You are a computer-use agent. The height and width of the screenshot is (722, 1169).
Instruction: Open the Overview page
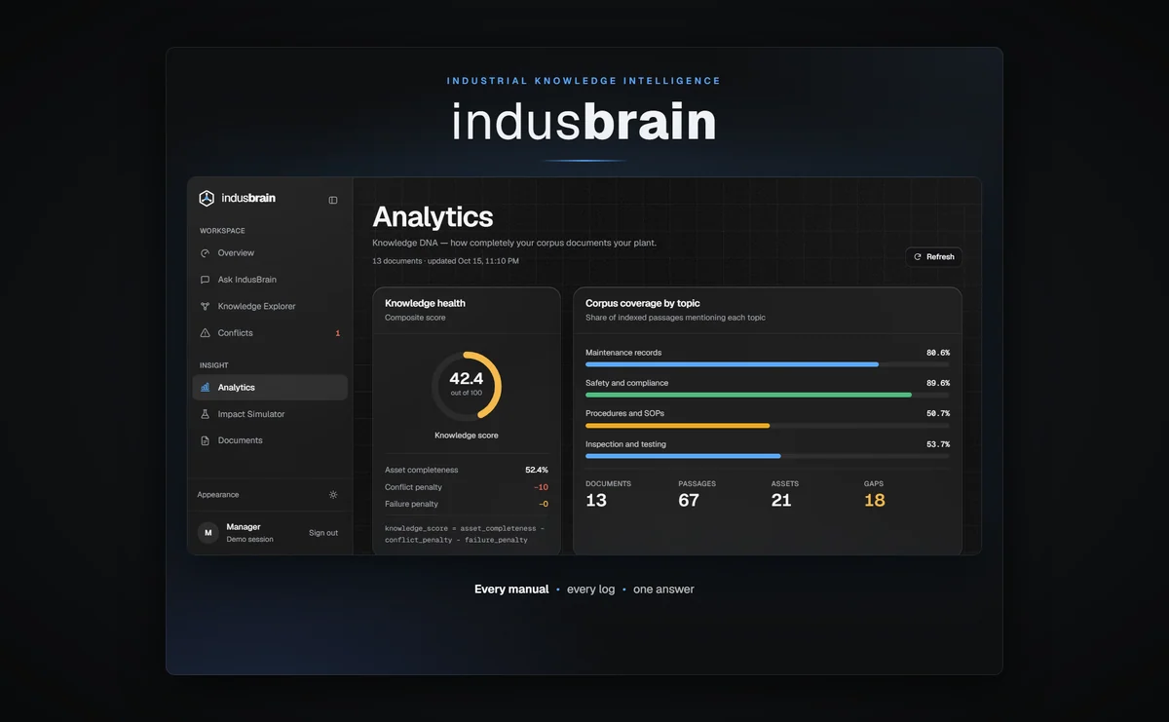(270, 253)
